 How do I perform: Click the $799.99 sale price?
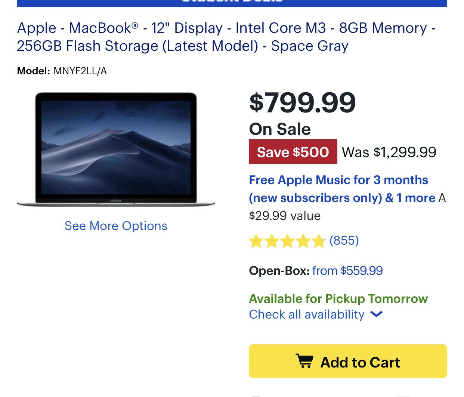(x=302, y=103)
